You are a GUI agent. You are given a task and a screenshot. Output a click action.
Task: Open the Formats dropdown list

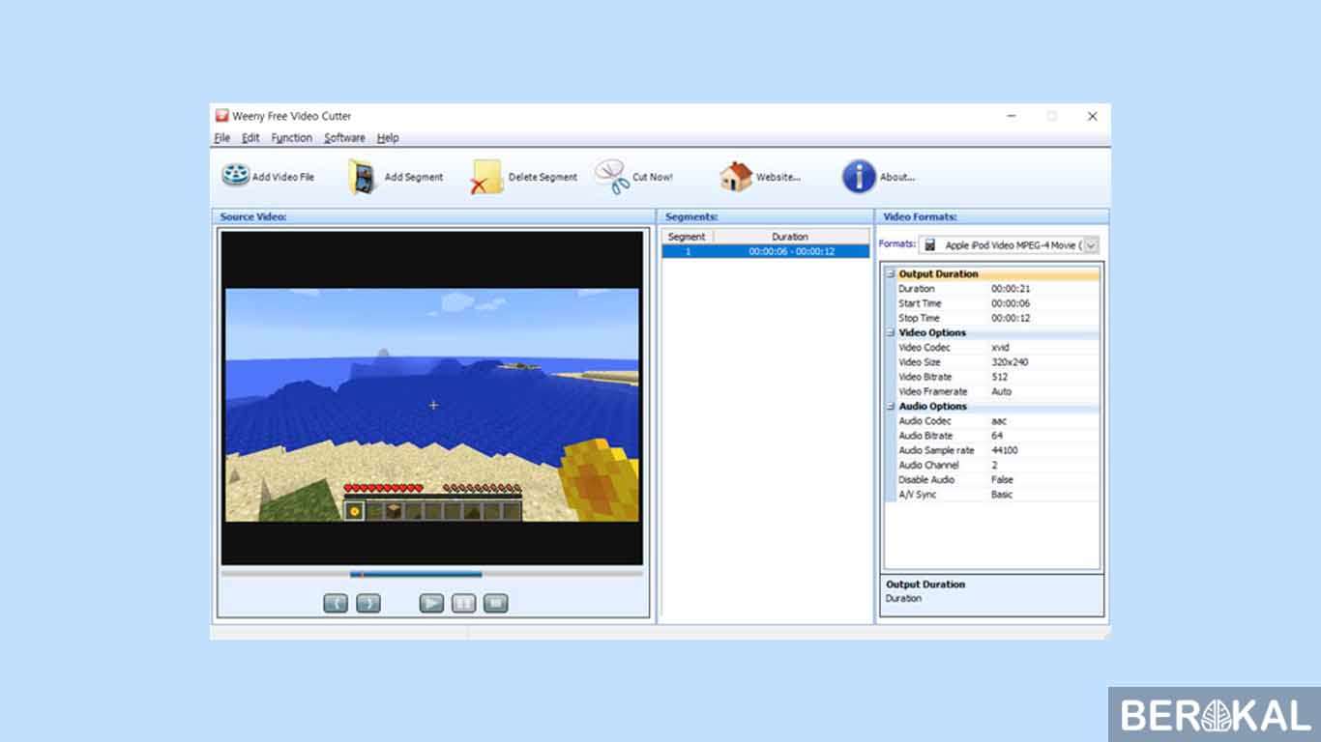pyautogui.click(x=1091, y=245)
